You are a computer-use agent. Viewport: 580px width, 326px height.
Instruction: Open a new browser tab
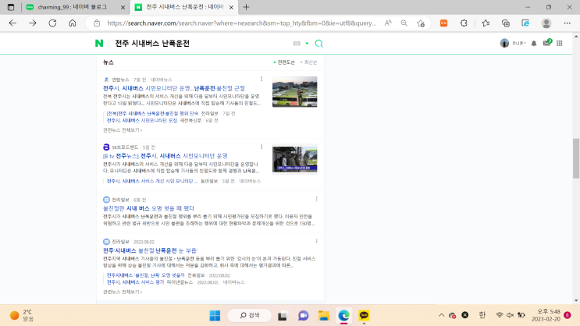[247, 7]
